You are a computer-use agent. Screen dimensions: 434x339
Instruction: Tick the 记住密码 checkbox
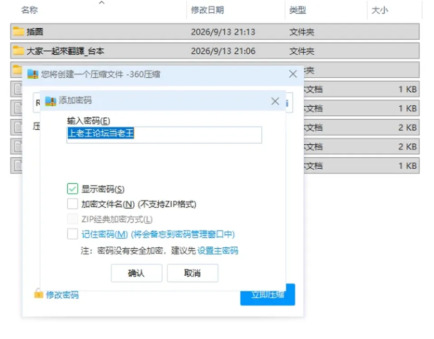point(72,234)
